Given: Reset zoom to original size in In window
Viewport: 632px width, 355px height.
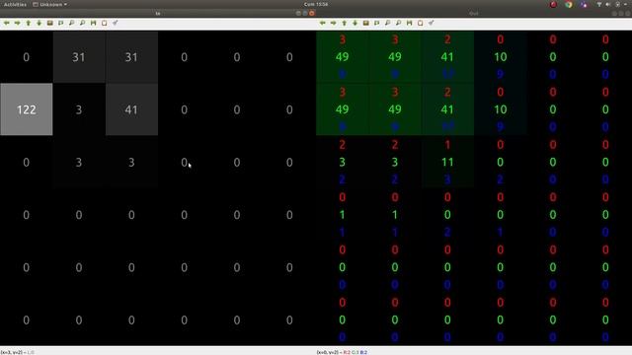Looking at the screenshot, I should click(x=50, y=23).
